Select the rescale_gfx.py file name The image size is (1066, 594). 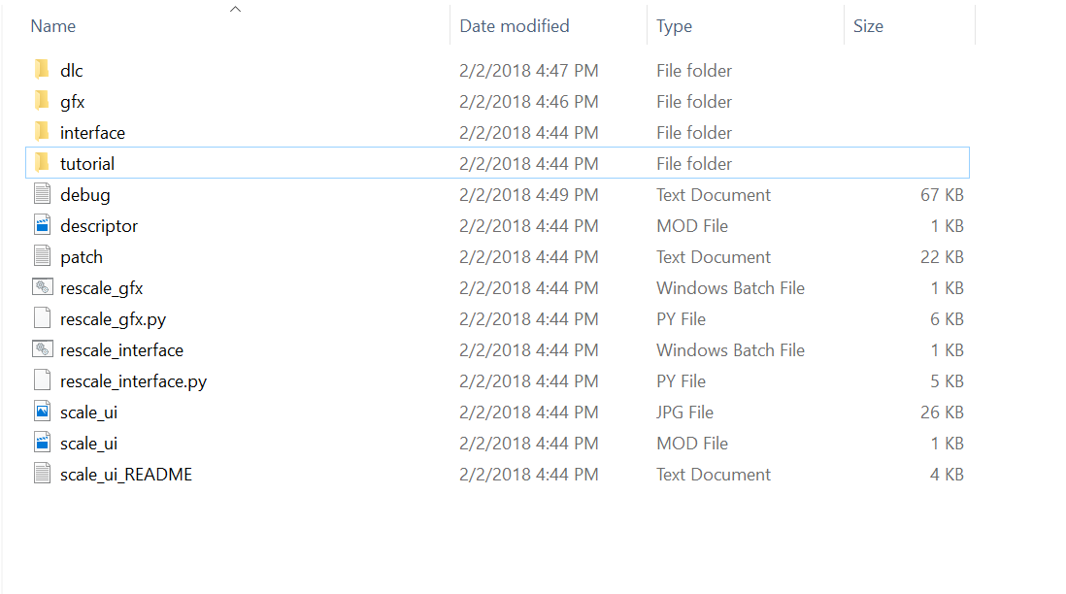[113, 319]
